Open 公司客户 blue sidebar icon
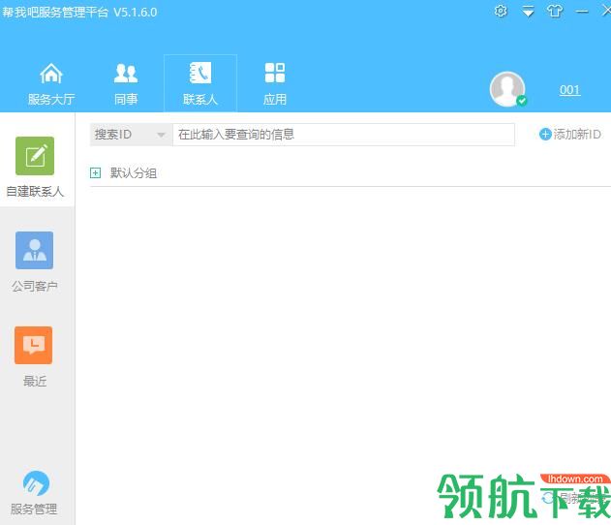 click(x=34, y=250)
